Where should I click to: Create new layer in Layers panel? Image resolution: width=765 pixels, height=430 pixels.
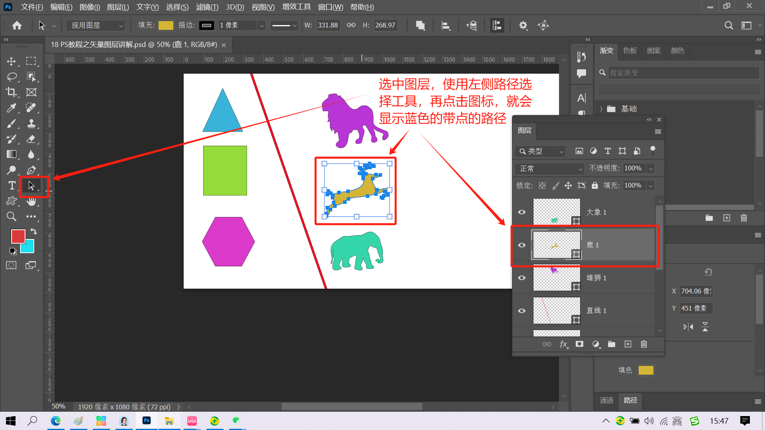point(628,344)
